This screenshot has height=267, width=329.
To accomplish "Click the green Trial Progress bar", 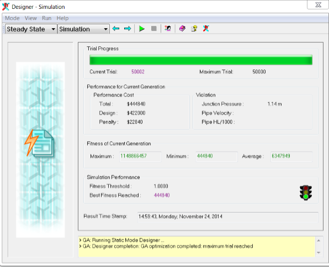I will pos(201,60).
